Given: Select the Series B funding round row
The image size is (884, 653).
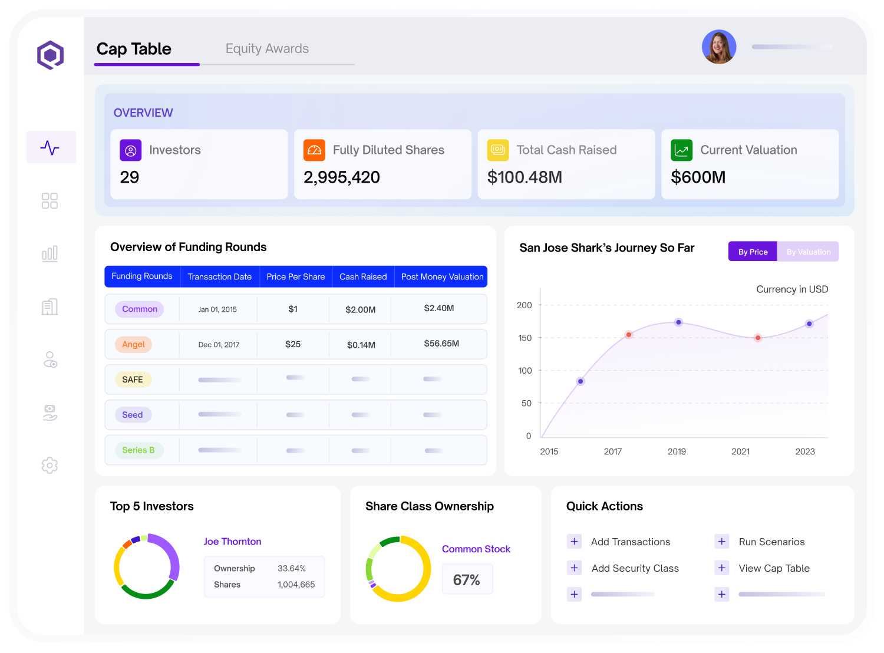Looking at the screenshot, I should (296, 450).
